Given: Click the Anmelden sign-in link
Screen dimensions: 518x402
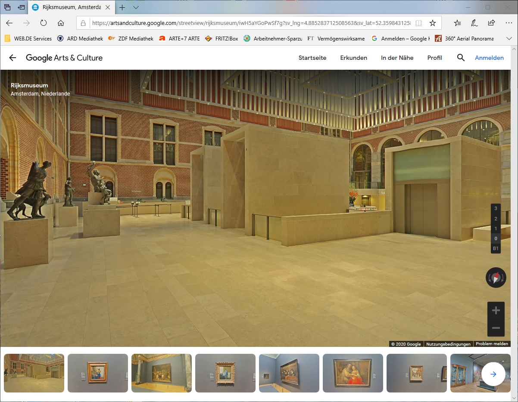Looking at the screenshot, I should [489, 58].
